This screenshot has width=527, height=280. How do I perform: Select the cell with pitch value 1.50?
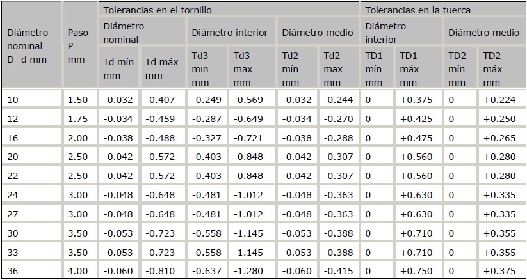[x=77, y=99]
